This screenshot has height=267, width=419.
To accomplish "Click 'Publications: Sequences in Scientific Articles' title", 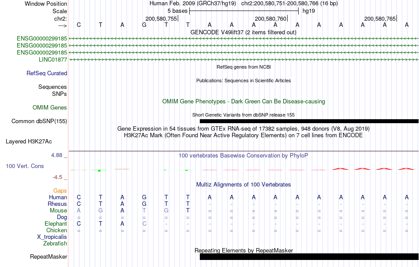I will pyautogui.click(x=243, y=80).
